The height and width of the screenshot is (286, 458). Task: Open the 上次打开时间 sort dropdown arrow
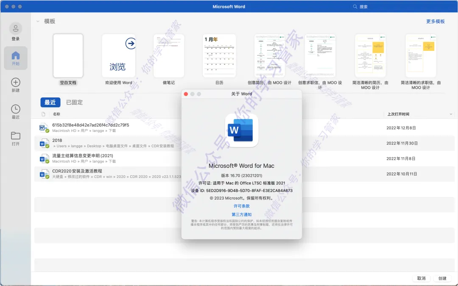coord(451,114)
